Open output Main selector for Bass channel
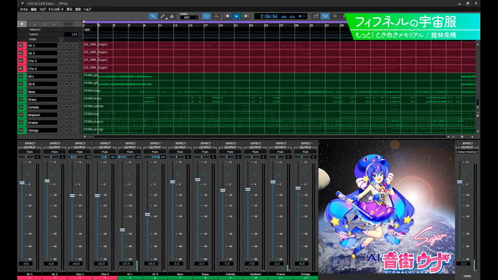The width and height of the screenshot is (498, 280). (180, 152)
